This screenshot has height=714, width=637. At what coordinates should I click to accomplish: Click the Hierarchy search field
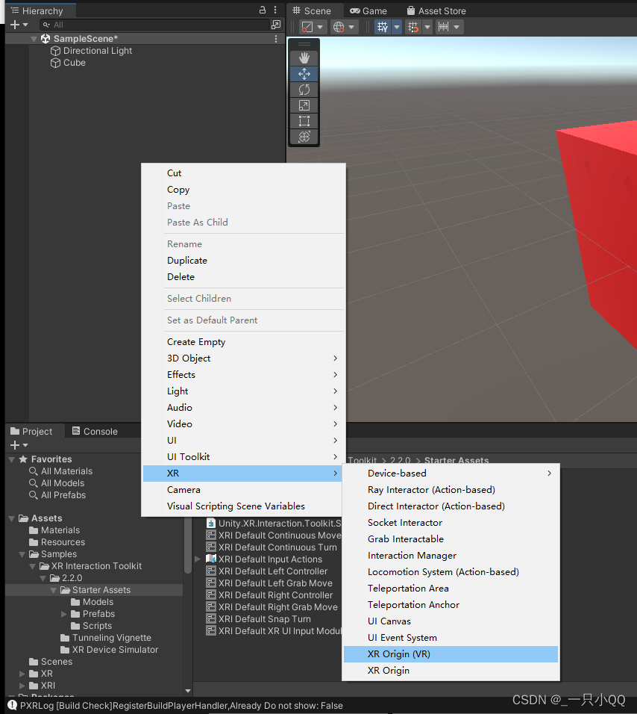pos(154,25)
